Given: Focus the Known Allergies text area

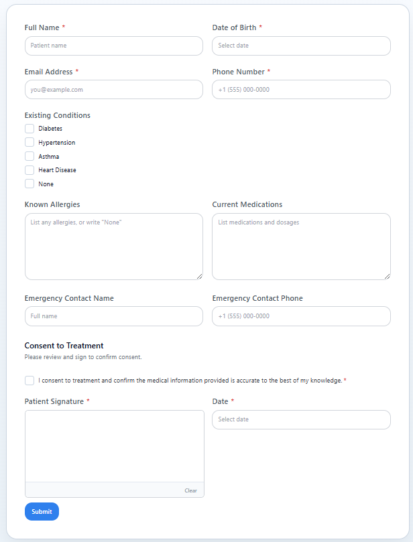Looking at the screenshot, I should coord(114,247).
